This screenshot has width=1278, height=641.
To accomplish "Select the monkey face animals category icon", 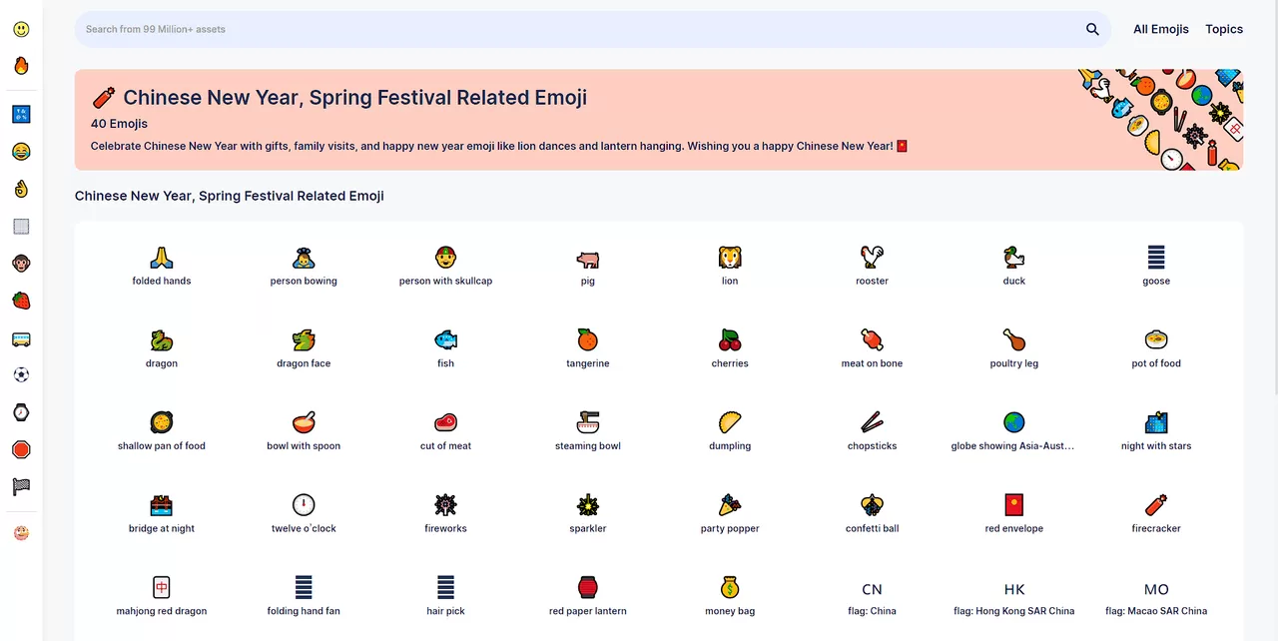I will 21,264.
